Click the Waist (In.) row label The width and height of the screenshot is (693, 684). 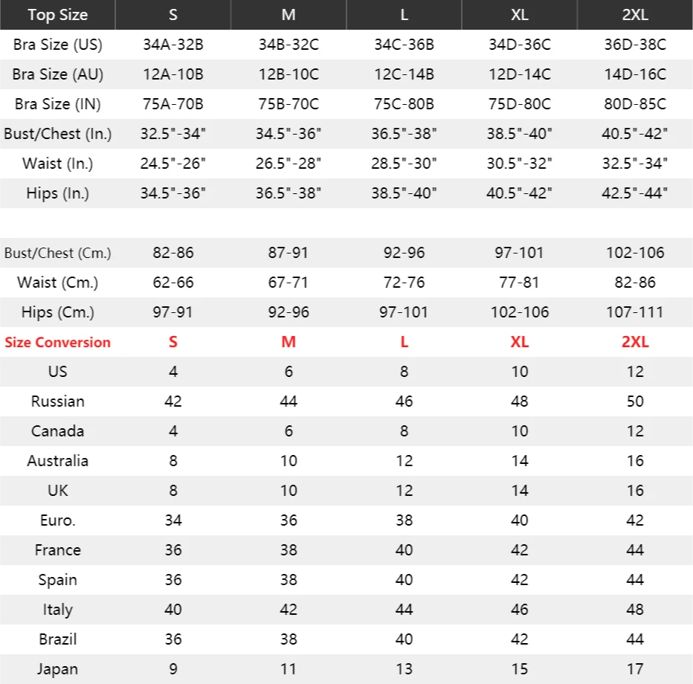57,164
